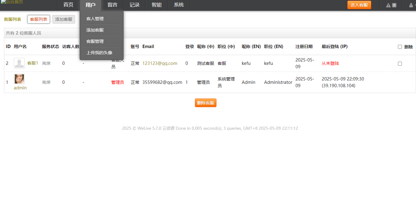Screen dimensions: 416x220
Task: Select 客人管理 from the 用户 dropdown
Action: [x=95, y=19]
